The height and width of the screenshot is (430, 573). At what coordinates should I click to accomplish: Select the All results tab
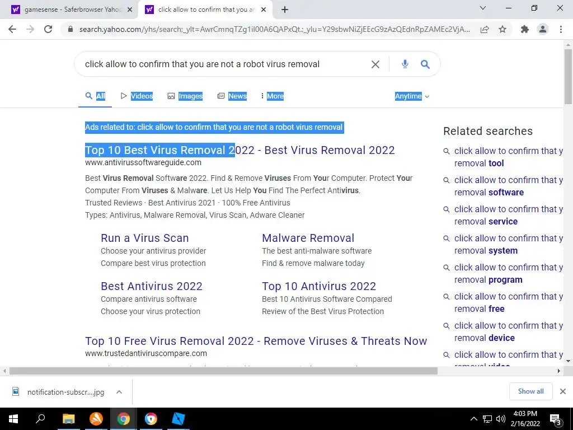coord(95,96)
